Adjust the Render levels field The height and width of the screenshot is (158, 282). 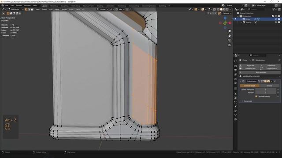tap(266, 93)
